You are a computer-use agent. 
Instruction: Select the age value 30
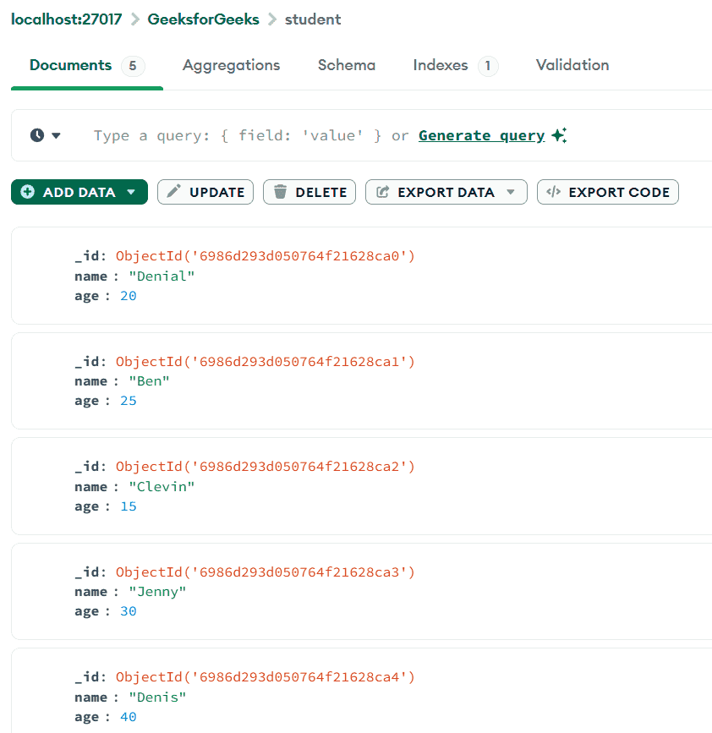point(128,611)
